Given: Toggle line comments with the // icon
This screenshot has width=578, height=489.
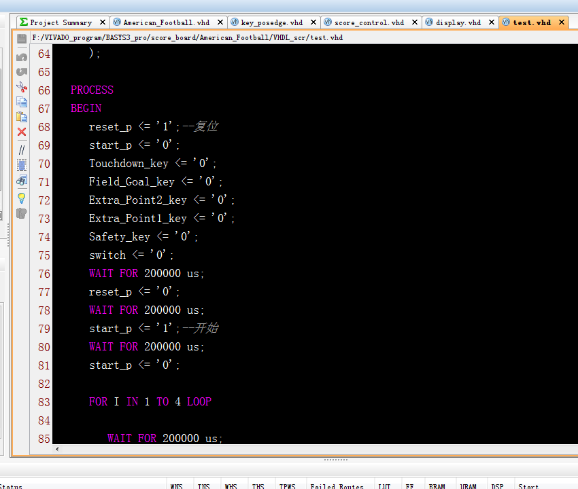Looking at the screenshot, I should [22, 149].
